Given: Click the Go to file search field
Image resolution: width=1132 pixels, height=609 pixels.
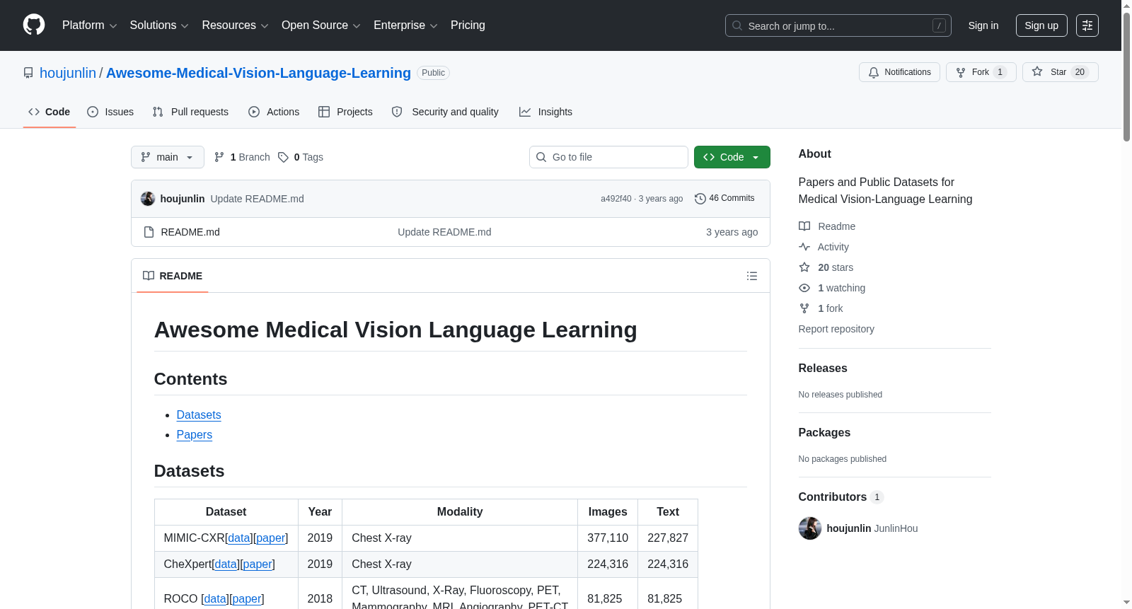Looking at the screenshot, I should (608, 157).
